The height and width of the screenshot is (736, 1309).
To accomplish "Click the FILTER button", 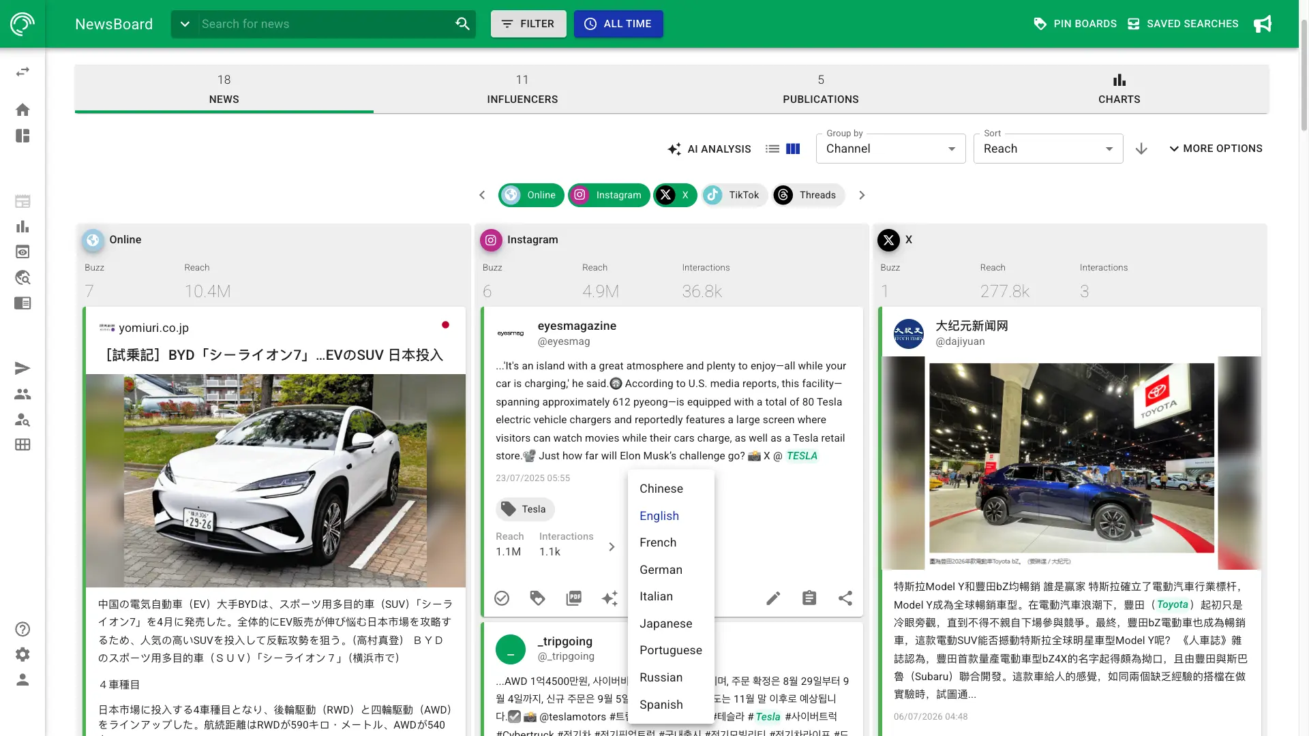I will pos(528,24).
